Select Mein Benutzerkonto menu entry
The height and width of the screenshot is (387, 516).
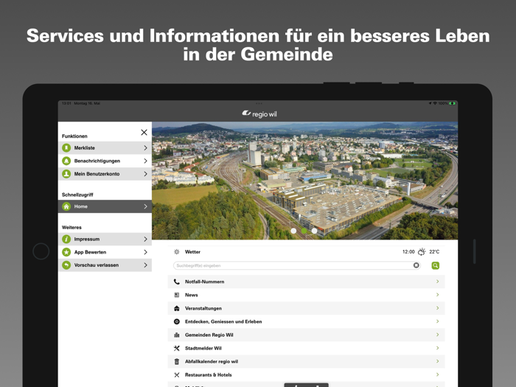(105, 174)
